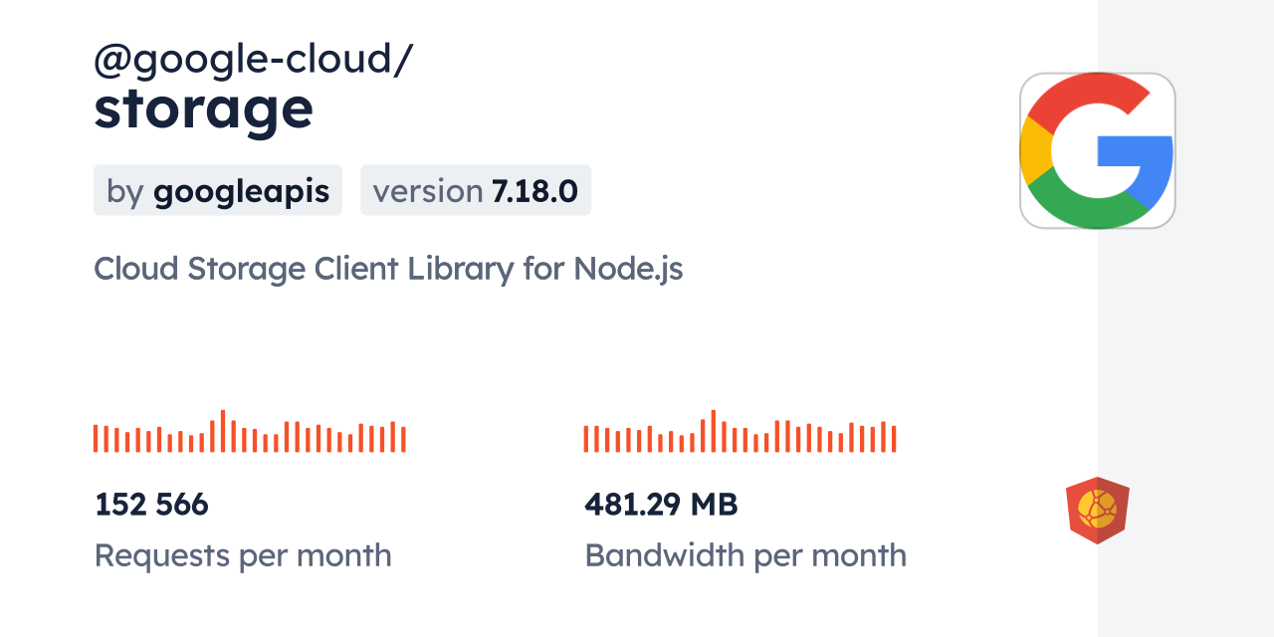This screenshot has height=637, width=1274.
Task: Click the "@google-cloud/" scope text
Action: pos(253,60)
